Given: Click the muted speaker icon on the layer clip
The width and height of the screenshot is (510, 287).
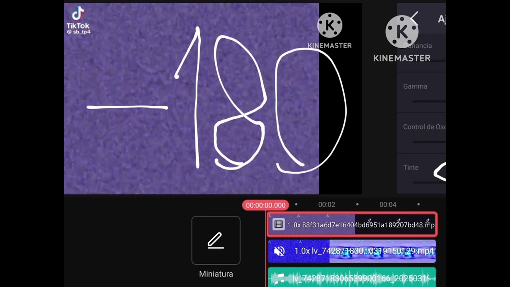Looking at the screenshot, I should 279,251.
